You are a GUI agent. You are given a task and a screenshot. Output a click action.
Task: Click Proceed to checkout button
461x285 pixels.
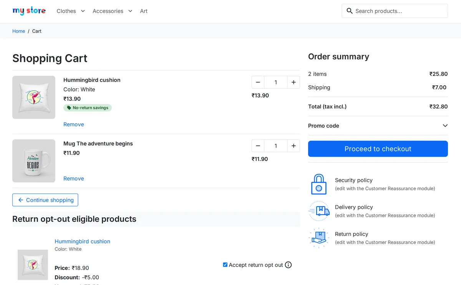(378, 149)
